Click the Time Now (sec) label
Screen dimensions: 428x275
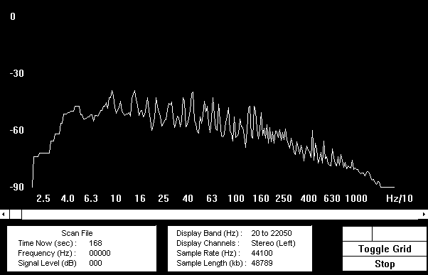(x=47, y=243)
